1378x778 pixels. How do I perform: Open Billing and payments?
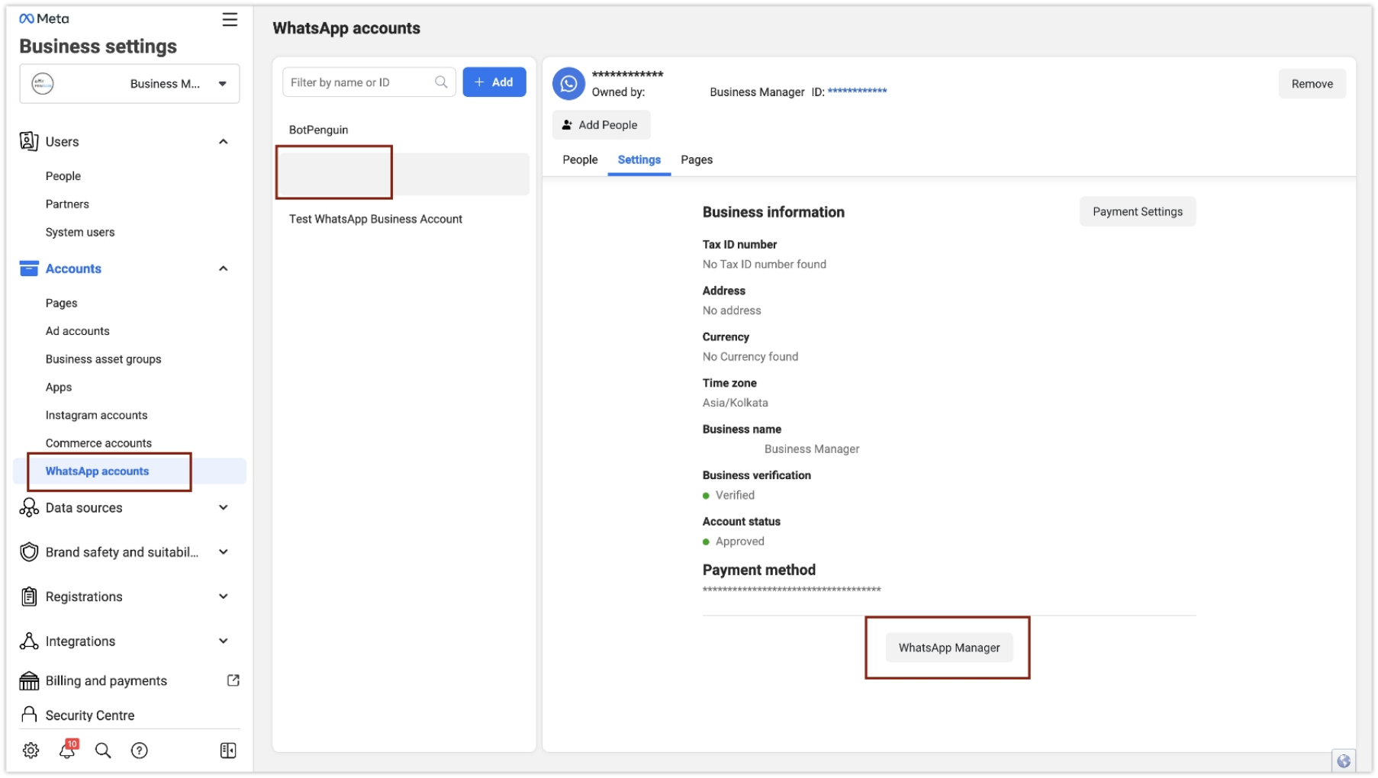(106, 680)
